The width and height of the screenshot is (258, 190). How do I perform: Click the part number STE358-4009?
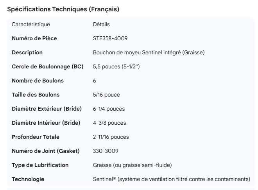(110, 38)
